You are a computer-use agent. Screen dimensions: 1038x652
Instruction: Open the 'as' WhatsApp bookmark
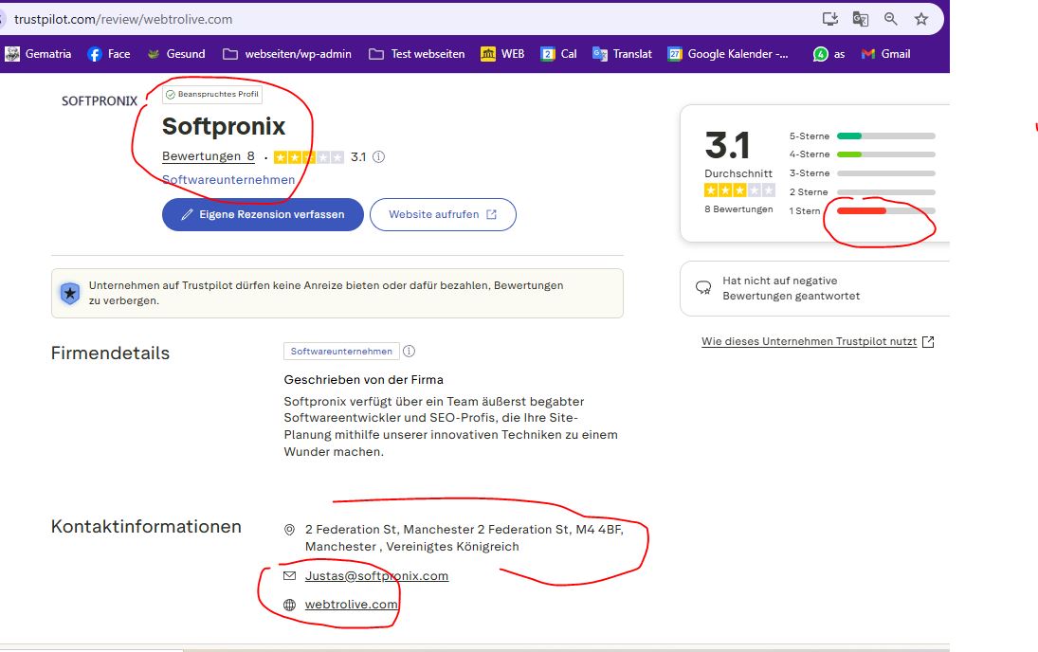tap(829, 54)
